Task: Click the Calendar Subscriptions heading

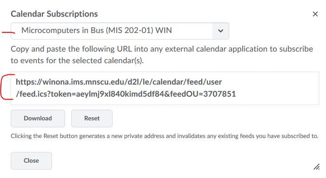Action: [54, 14]
